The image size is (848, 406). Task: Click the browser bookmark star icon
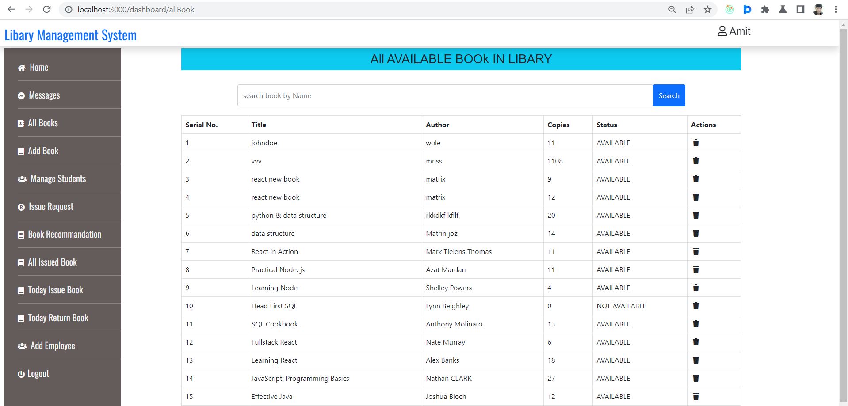pos(707,9)
